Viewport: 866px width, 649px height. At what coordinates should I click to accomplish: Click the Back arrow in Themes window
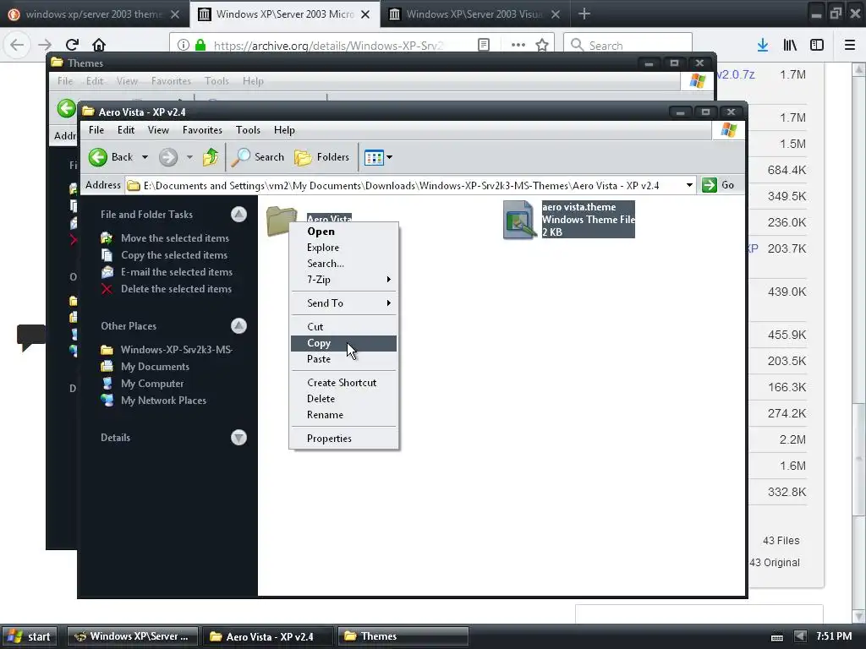tap(66, 108)
